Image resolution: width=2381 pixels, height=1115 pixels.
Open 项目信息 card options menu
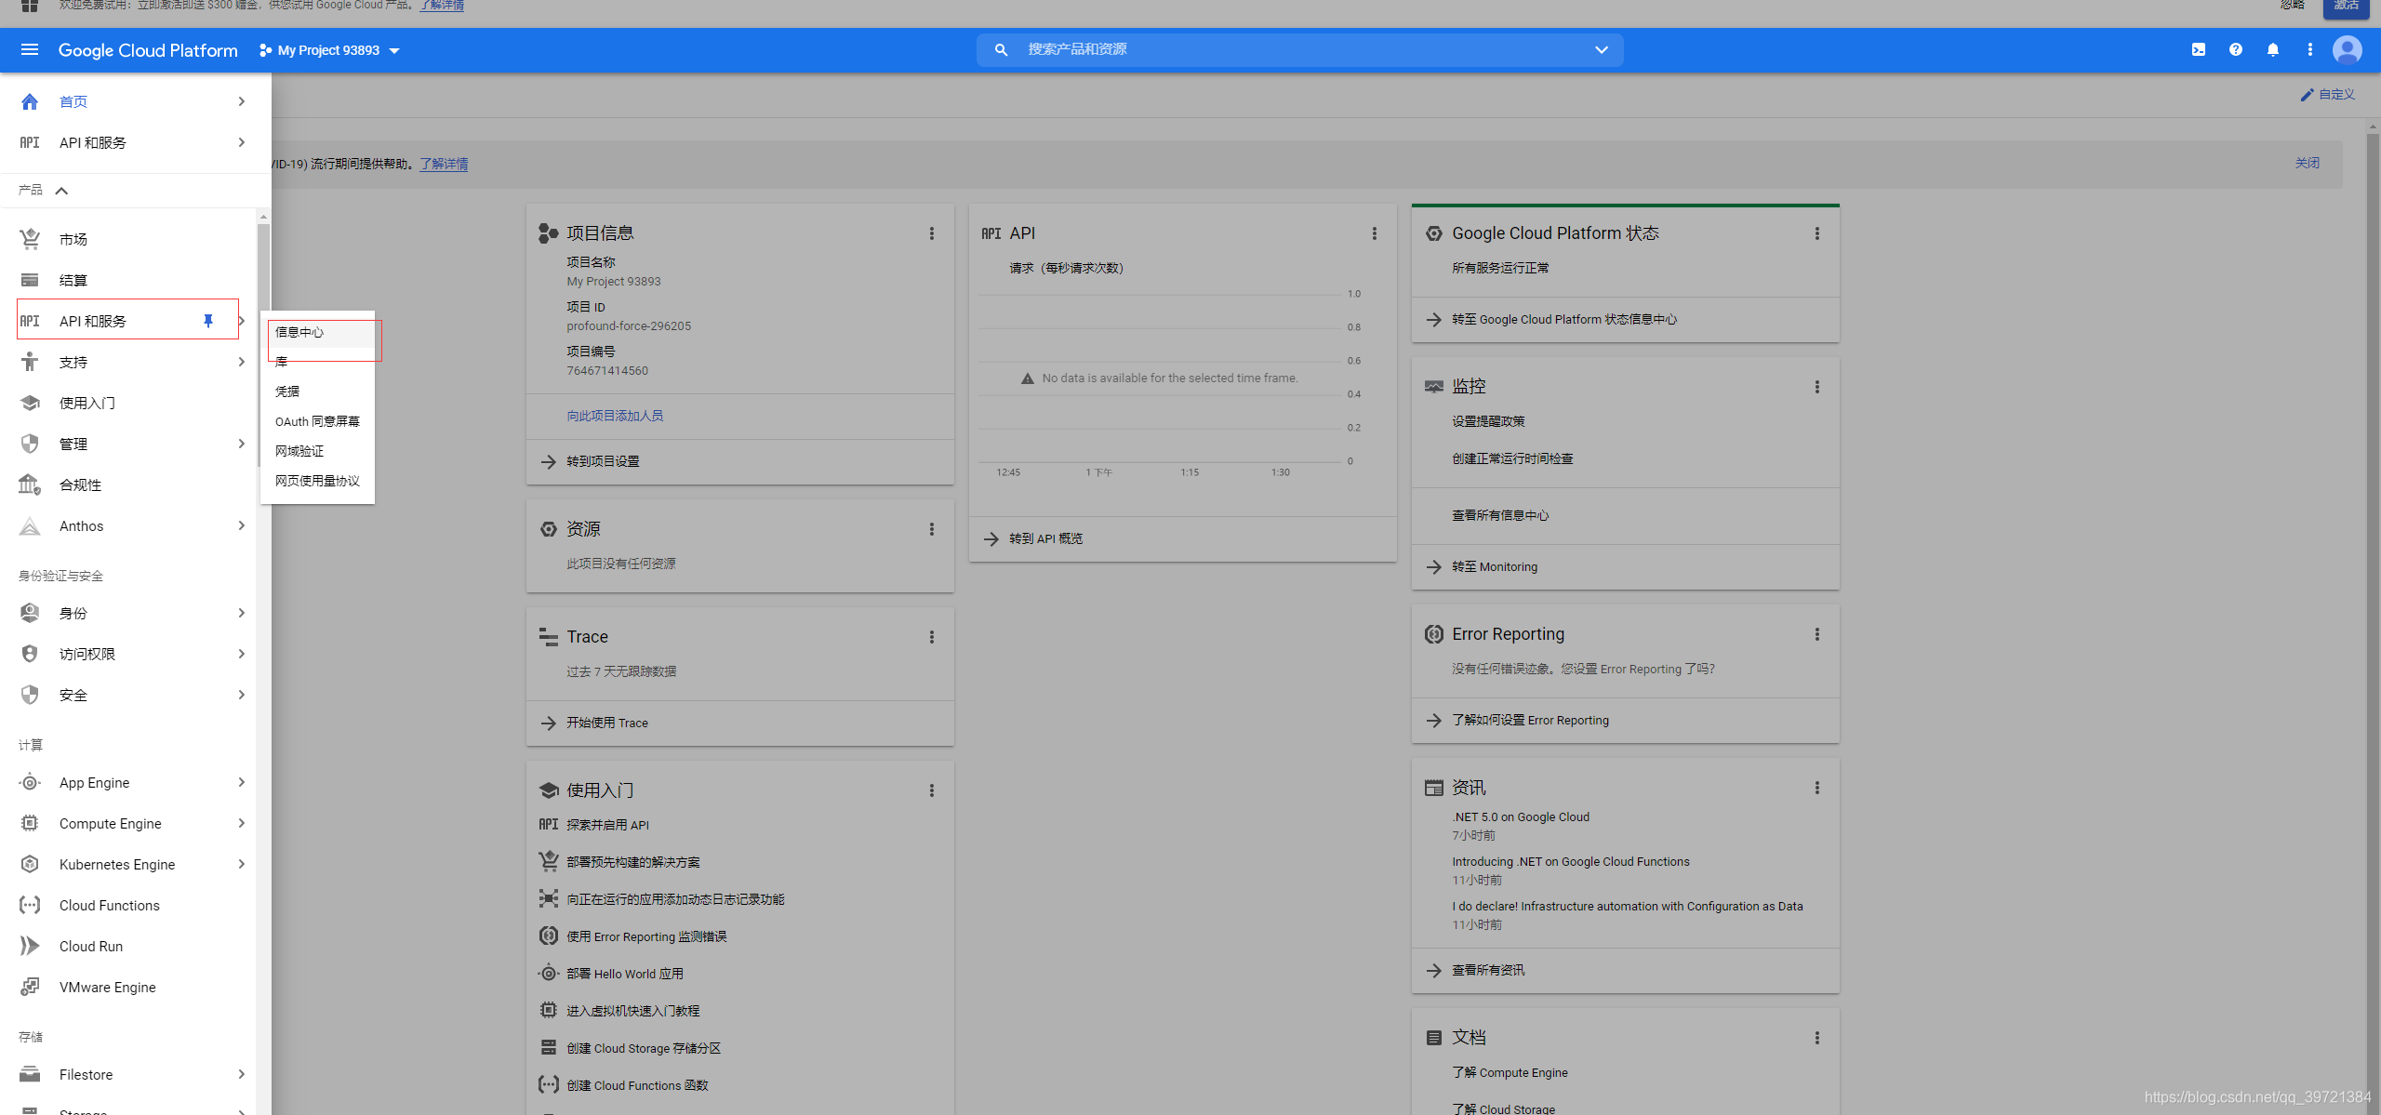point(931,233)
